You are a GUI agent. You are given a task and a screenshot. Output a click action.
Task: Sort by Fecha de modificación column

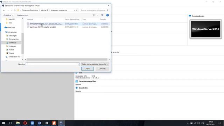coord(72,20)
